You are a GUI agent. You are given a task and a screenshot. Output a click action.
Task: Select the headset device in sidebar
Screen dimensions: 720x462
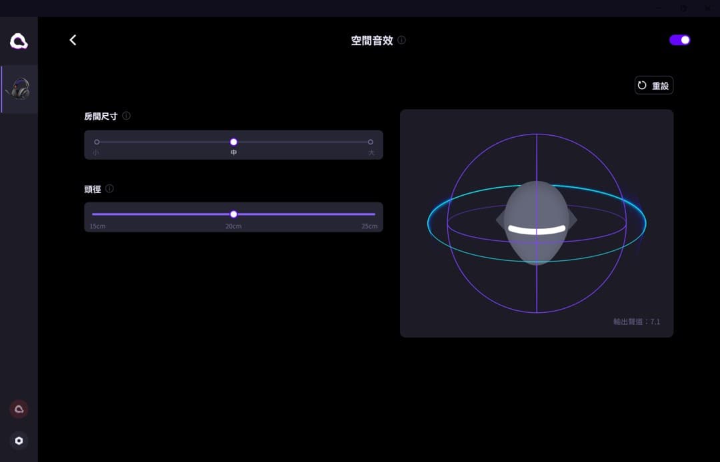click(19, 89)
